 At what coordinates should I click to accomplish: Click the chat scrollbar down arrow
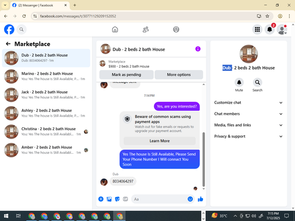[204, 189]
